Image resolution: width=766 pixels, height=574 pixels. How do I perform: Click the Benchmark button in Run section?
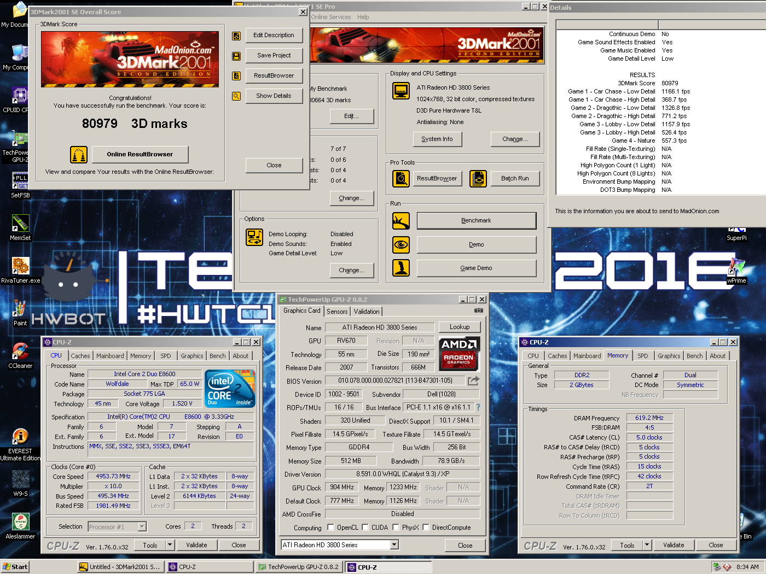click(477, 221)
